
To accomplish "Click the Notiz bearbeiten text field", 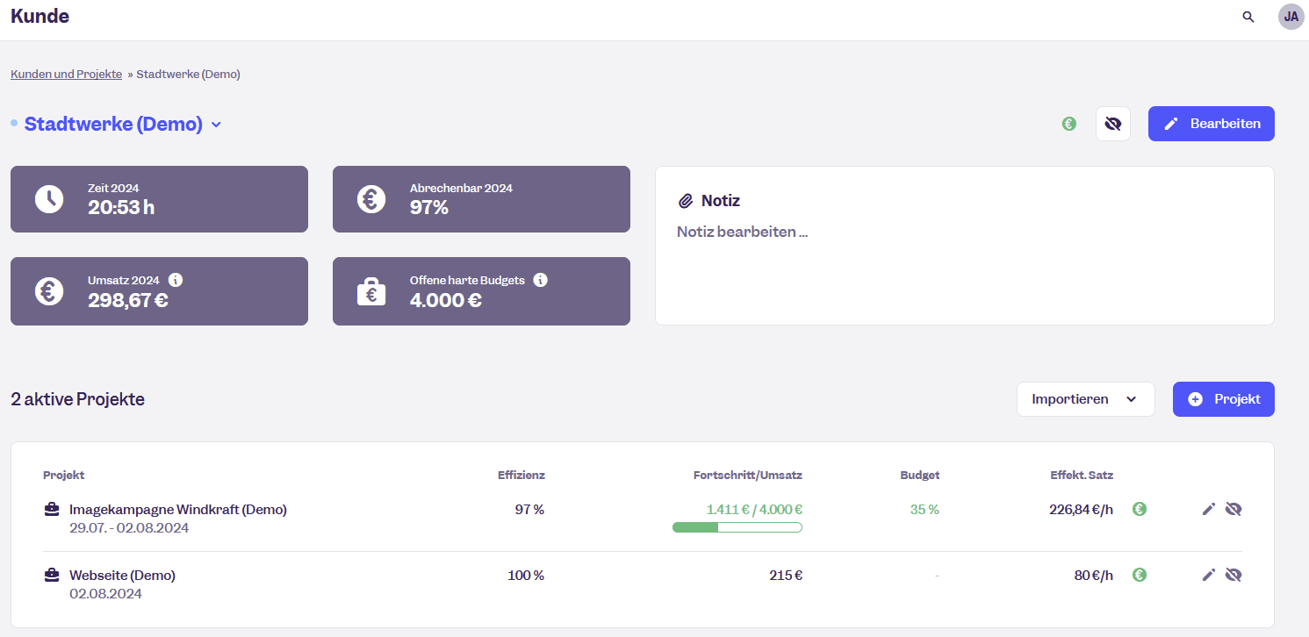I will pos(742,233).
